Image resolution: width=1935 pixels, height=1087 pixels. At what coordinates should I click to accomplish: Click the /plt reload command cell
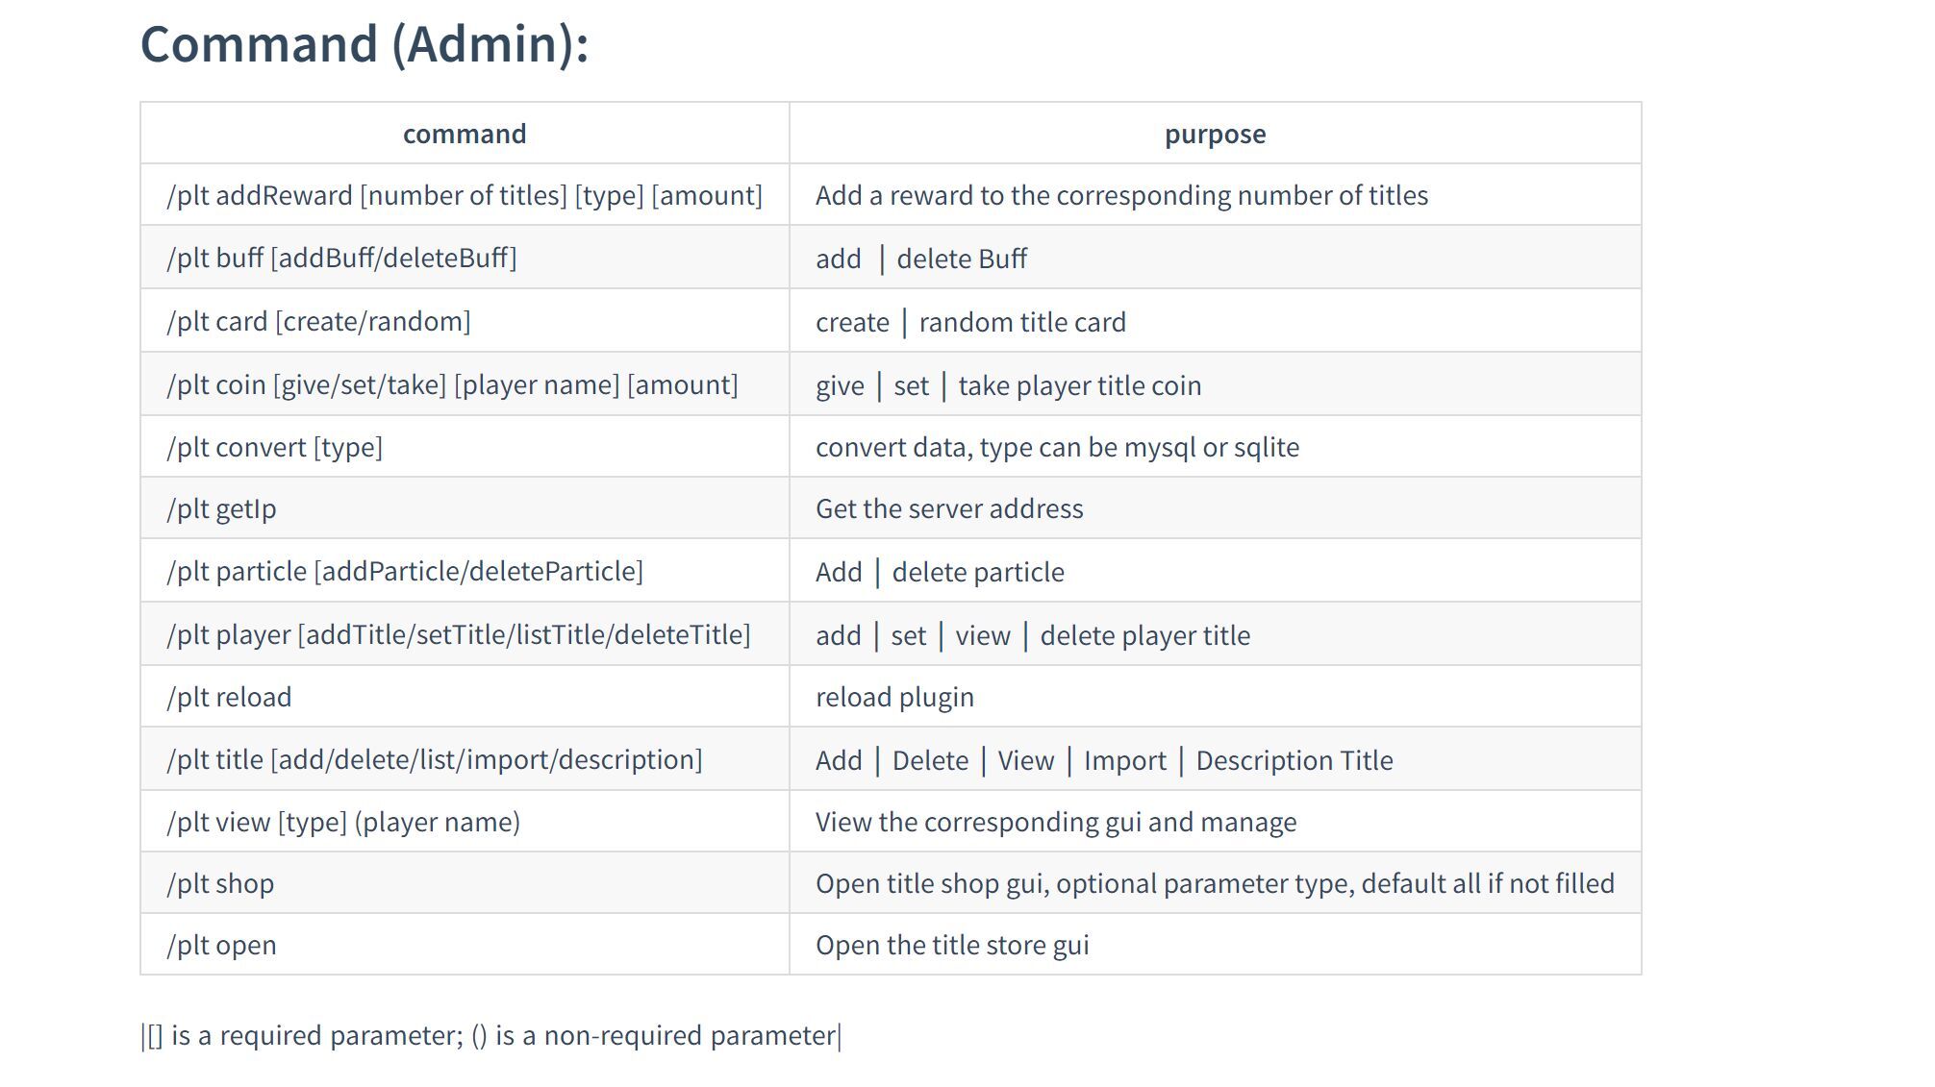point(465,697)
